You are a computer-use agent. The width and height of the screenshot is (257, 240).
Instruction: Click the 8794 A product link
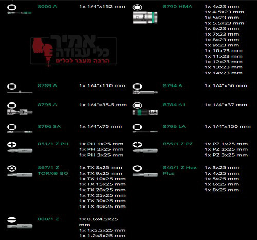pos(173,85)
